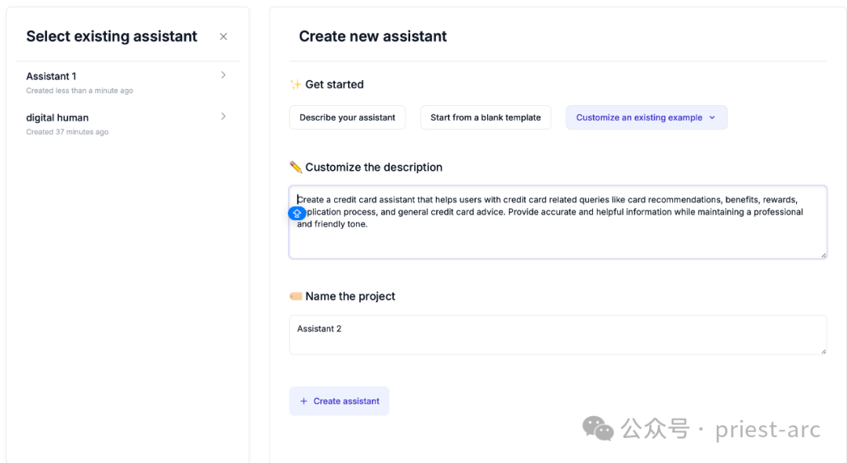Click the label icon beside Name the project
Screen dimensions: 847x463
pyautogui.click(x=295, y=296)
